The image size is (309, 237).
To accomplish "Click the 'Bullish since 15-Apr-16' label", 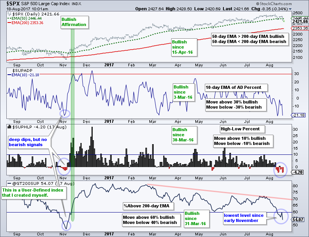I will pos(179,47).
